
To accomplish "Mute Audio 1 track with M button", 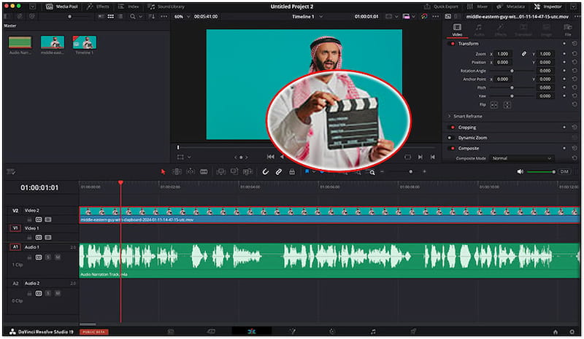I will pos(57,257).
